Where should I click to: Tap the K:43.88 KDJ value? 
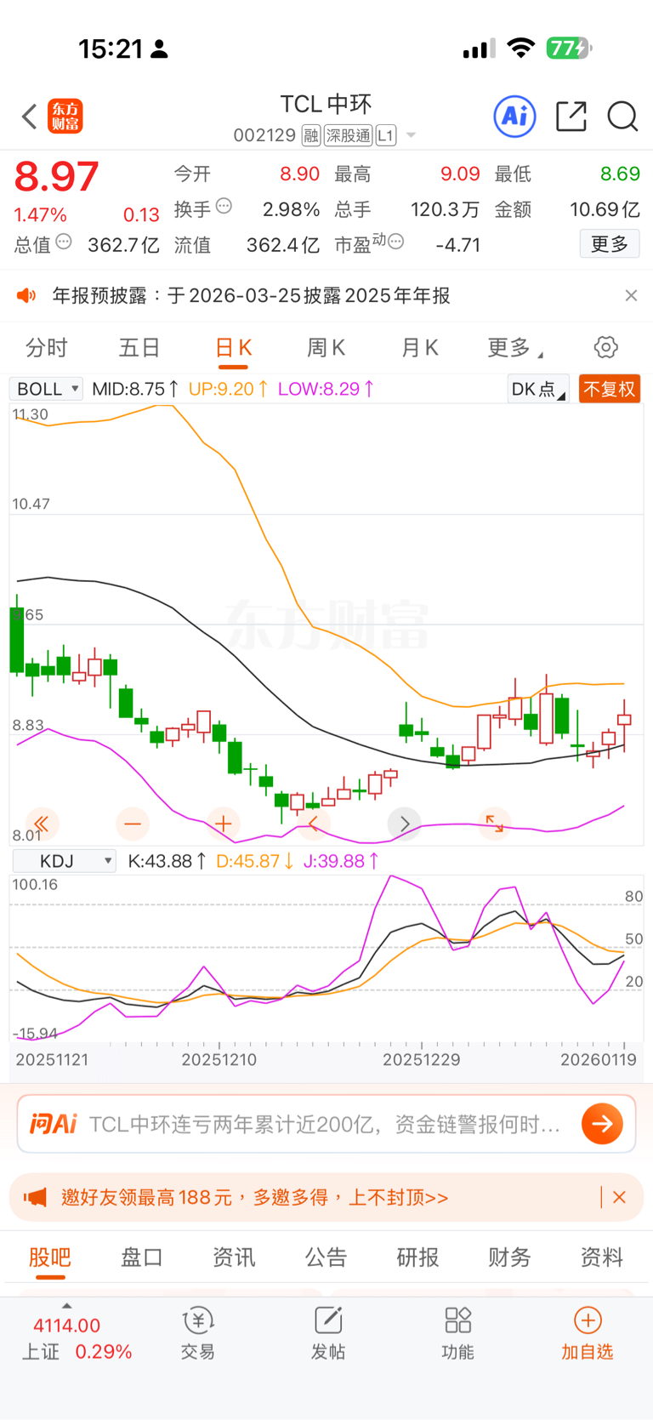(167, 861)
